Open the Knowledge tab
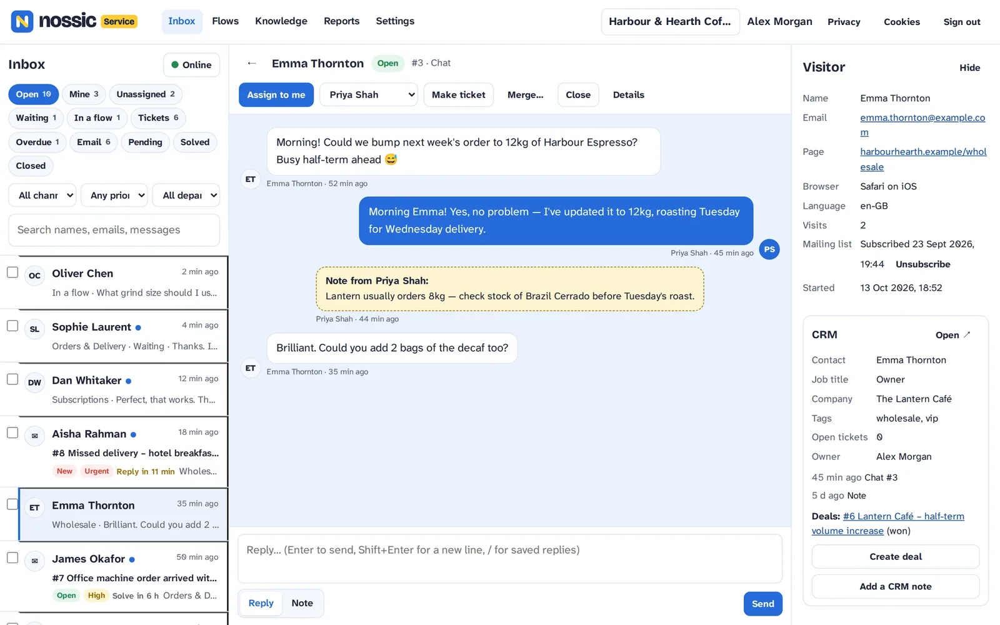This screenshot has width=1000, height=625. click(x=281, y=21)
